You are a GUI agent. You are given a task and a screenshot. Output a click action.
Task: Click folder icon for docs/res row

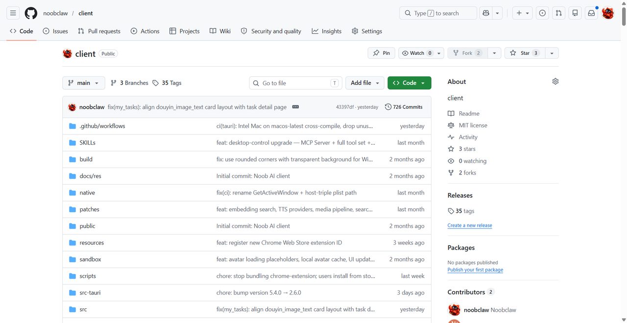[x=72, y=176]
